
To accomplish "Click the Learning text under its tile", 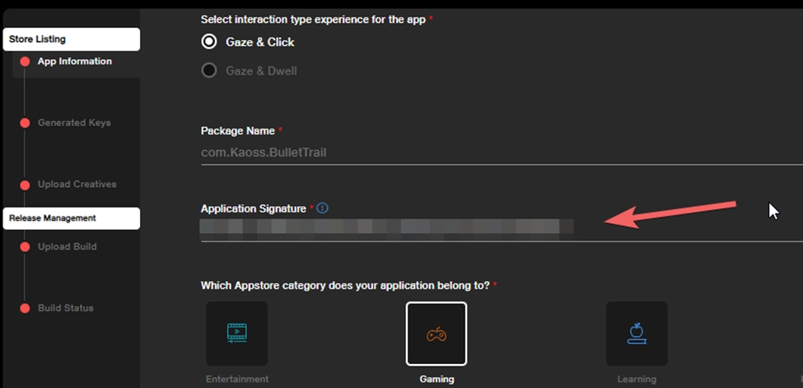I will coord(637,379).
